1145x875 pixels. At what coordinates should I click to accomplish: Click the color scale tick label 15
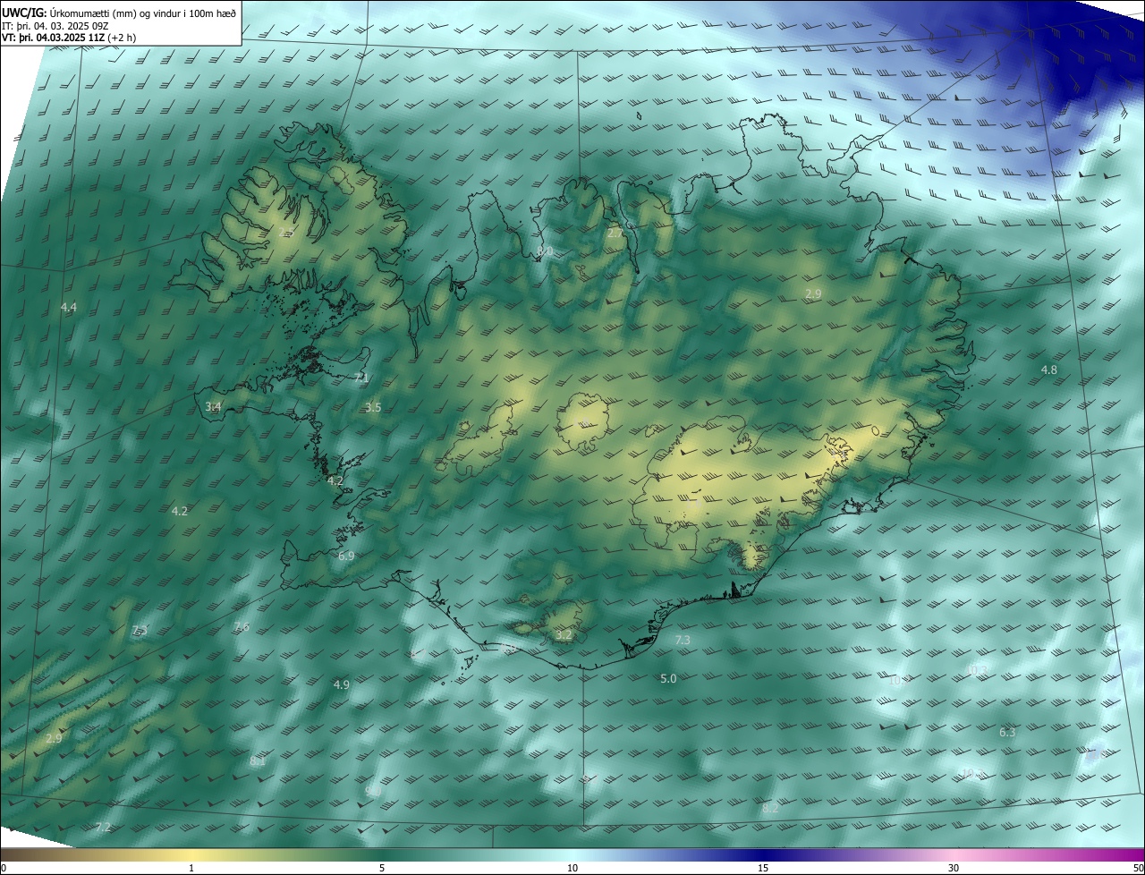(763, 868)
